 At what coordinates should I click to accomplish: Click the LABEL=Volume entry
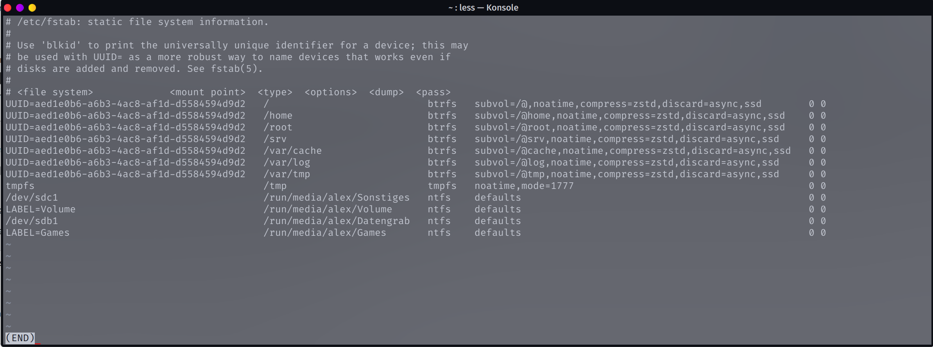click(40, 209)
